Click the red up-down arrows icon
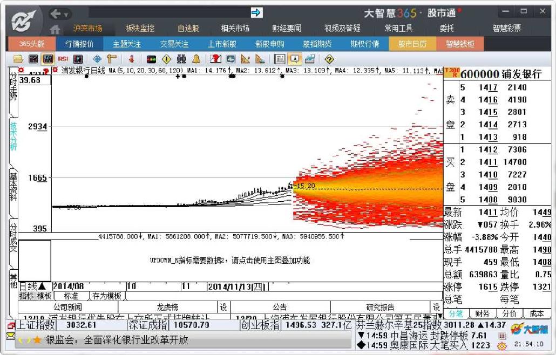This screenshot has width=556, height=355. 132,59
